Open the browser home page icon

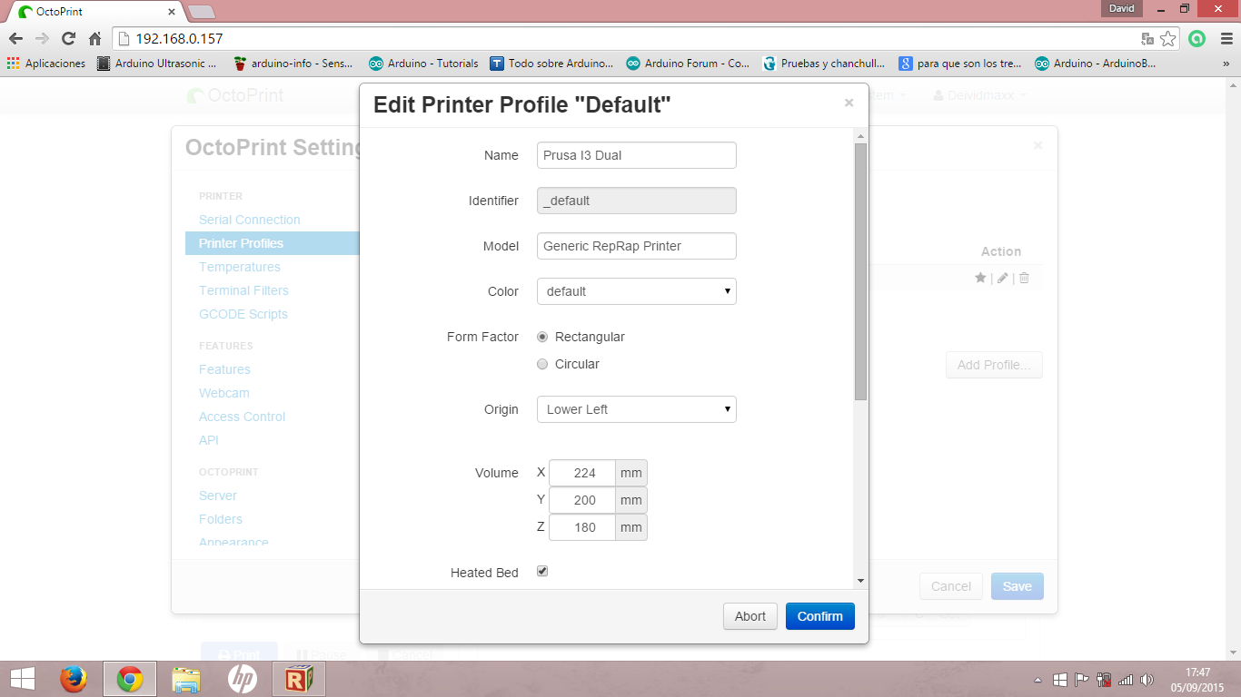pos(94,39)
